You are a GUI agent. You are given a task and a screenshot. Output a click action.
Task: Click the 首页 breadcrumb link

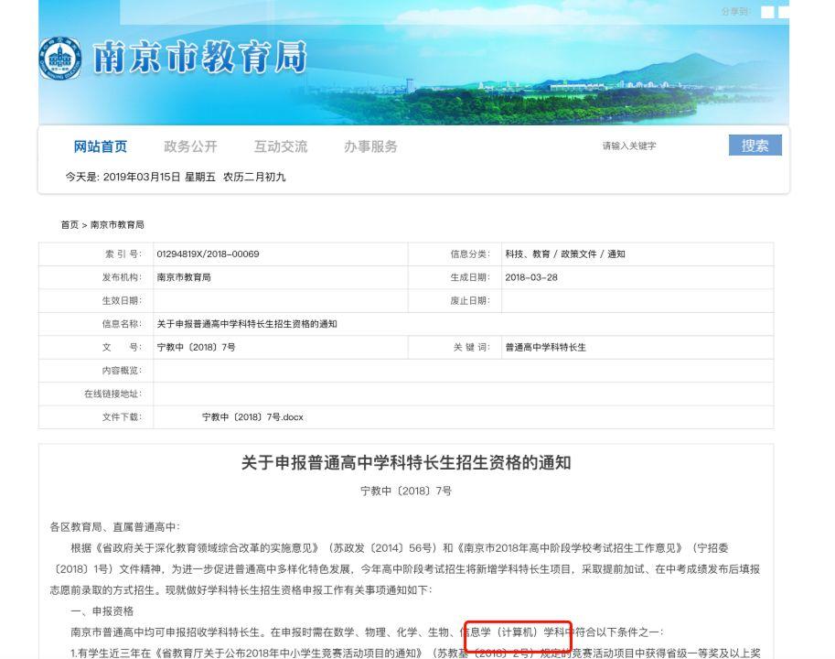click(x=70, y=225)
